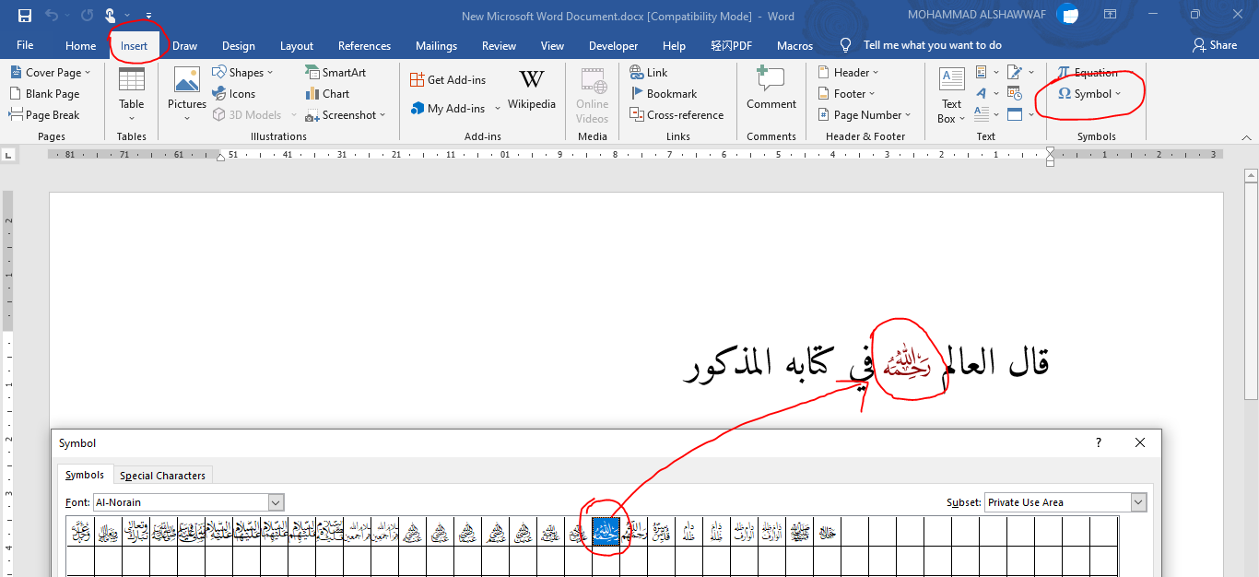This screenshot has height=577, width=1259.
Task: Insert a Page Break
Action: click(44, 115)
